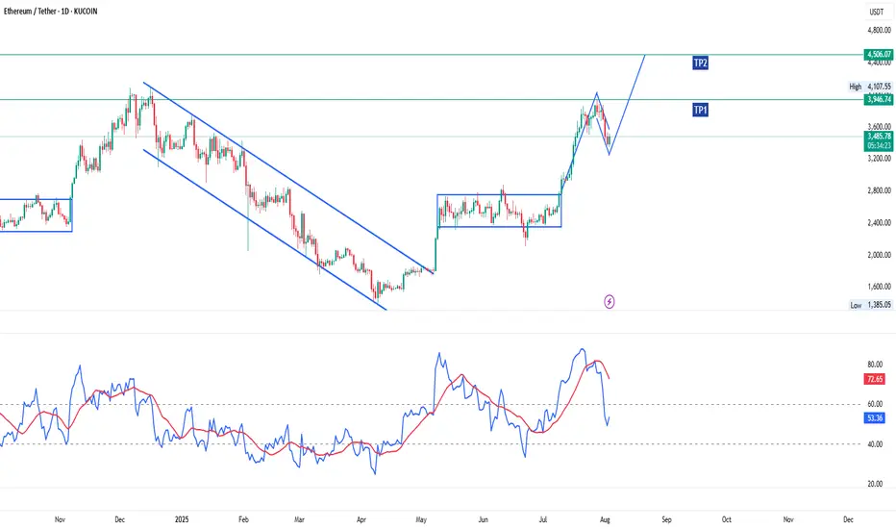
Task: Click the Aug date axis label
Action: (605, 519)
